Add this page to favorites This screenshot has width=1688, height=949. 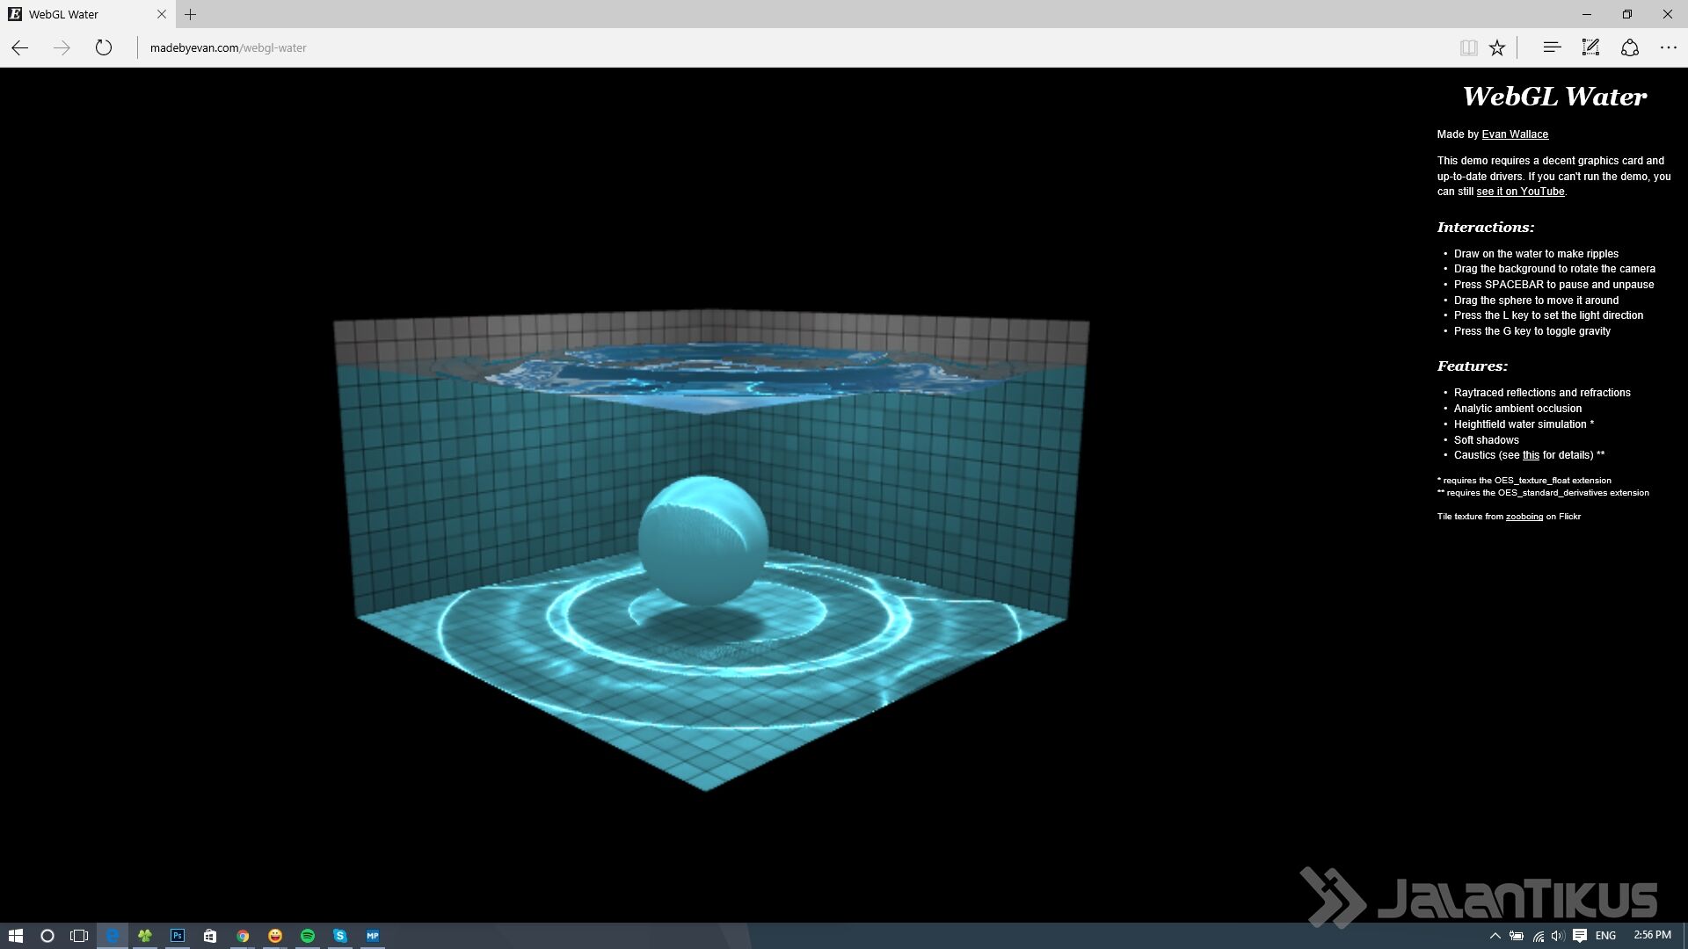1497,47
